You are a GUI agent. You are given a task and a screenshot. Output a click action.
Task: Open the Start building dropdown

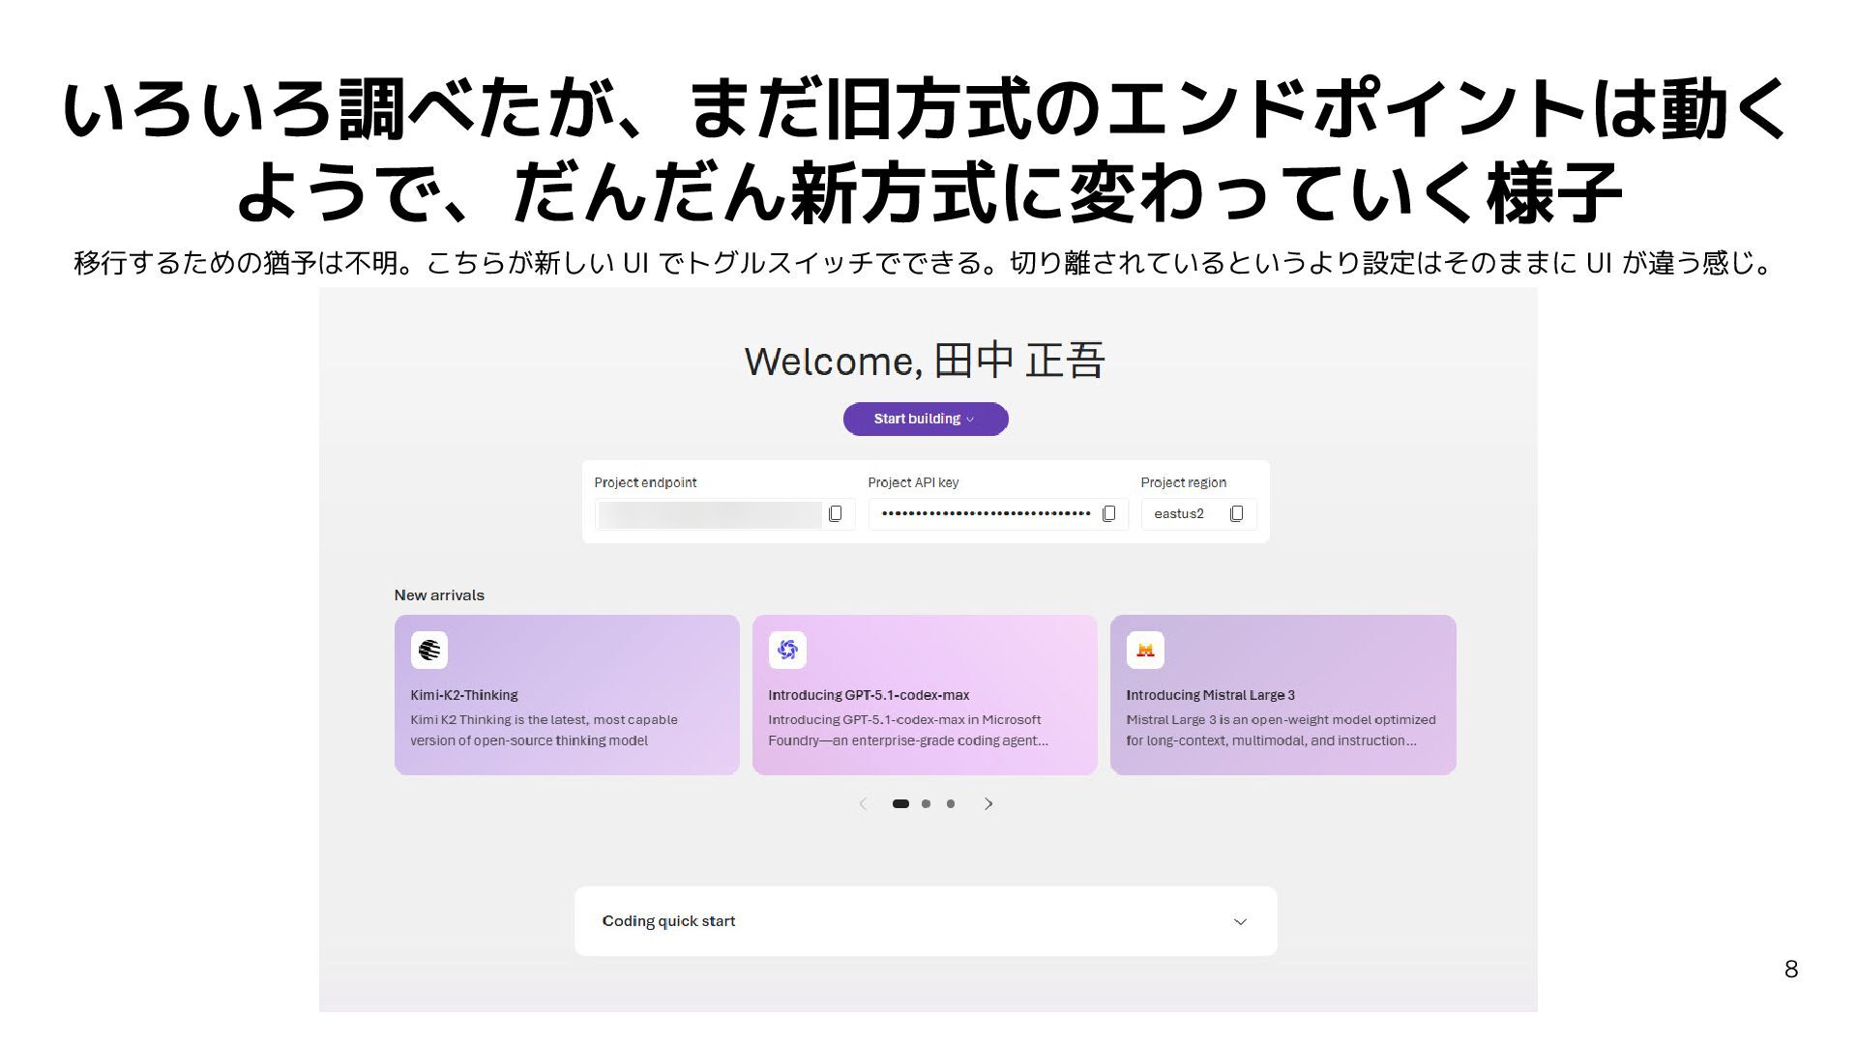pos(926,420)
